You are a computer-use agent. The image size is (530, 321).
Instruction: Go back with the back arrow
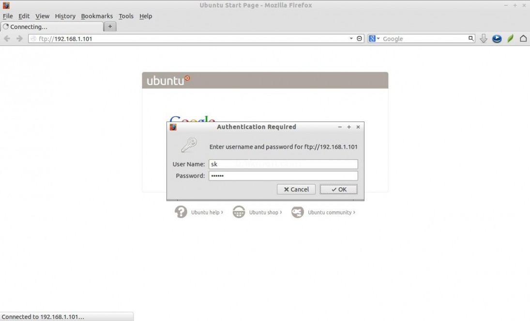pyautogui.click(x=7, y=39)
